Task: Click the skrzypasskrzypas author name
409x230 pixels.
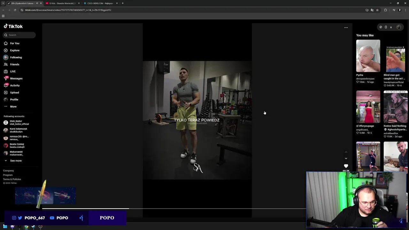Action: click(x=365, y=79)
